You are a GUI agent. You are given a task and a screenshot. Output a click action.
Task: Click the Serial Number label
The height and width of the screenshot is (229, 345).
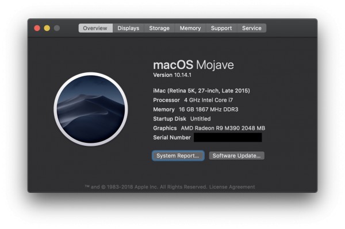coord(172,137)
